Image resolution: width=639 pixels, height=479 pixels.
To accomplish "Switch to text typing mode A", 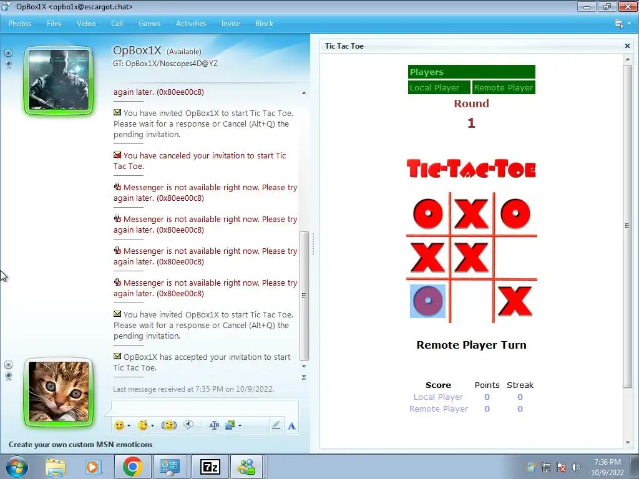I will point(292,426).
